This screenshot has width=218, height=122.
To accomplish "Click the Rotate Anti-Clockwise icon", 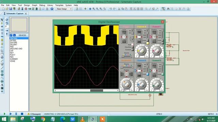I will 7,23.
